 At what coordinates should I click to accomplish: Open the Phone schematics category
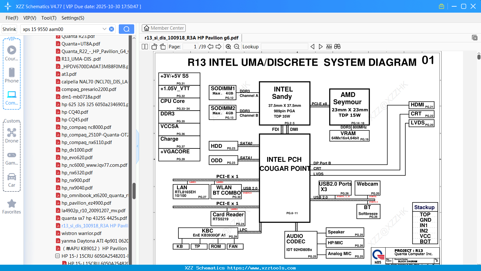[12, 75]
